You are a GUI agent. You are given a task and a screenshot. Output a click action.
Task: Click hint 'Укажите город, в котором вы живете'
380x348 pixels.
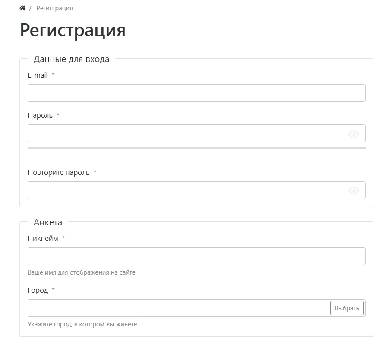click(82, 324)
